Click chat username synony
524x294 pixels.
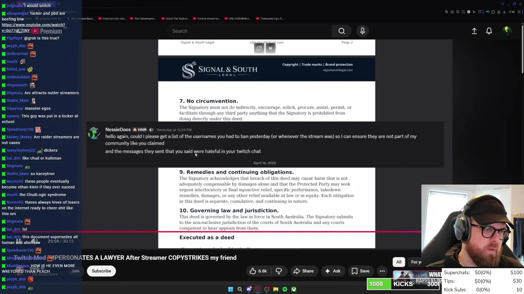click(13, 116)
